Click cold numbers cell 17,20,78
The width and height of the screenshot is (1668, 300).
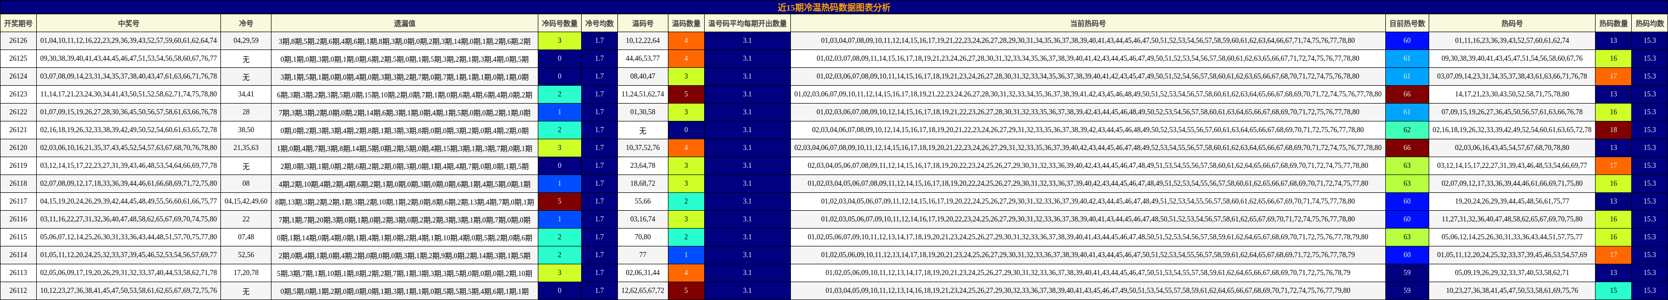pyautogui.click(x=246, y=273)
